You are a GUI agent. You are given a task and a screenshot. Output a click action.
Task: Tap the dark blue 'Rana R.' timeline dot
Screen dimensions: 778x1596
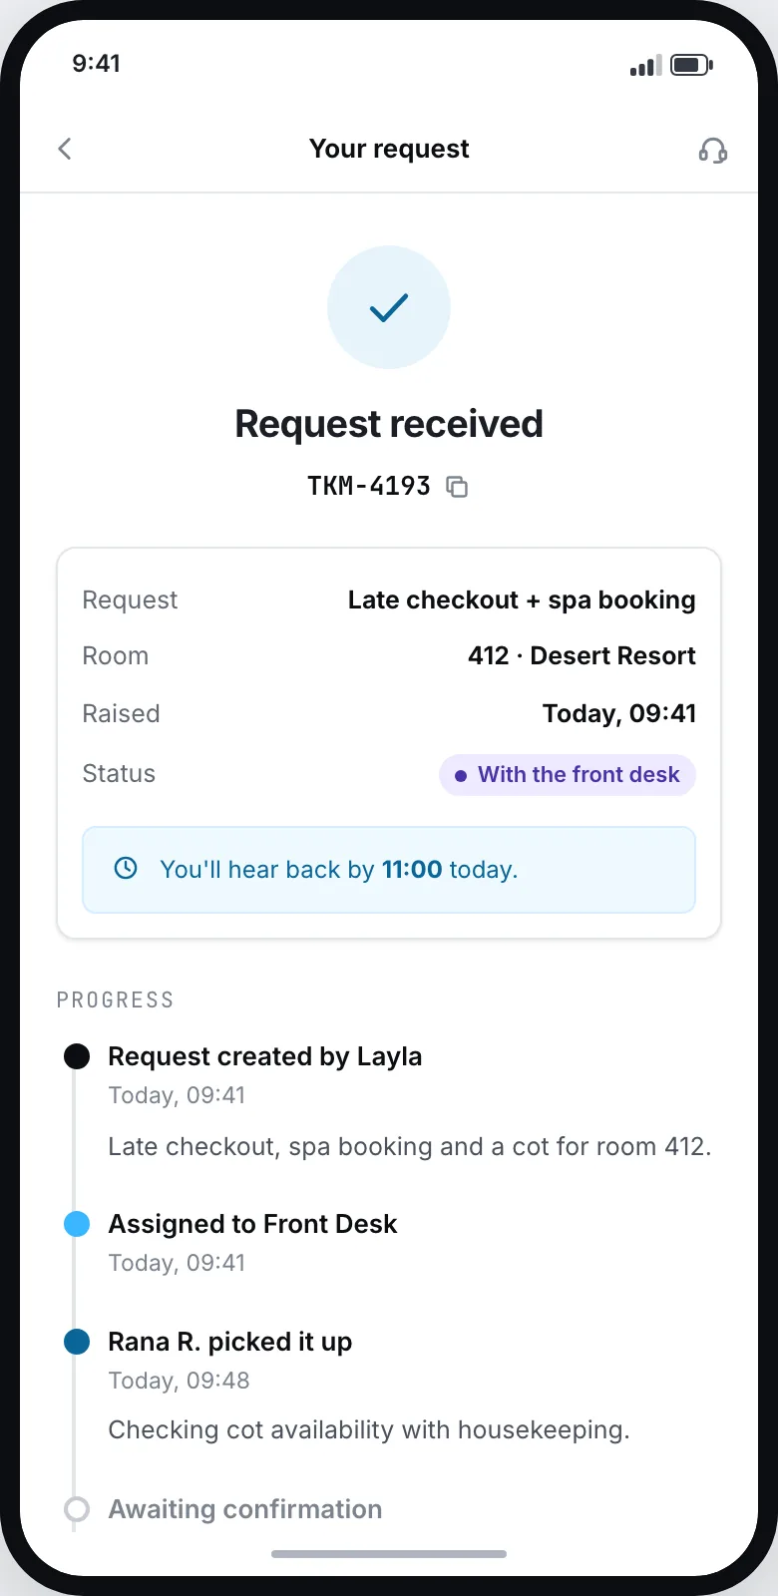(x=77, y=1342)
